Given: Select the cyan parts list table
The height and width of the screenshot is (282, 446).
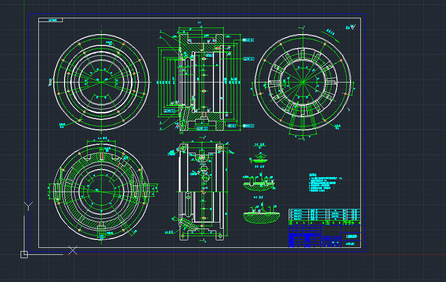Looking at the screenshot, I should 324,215.
